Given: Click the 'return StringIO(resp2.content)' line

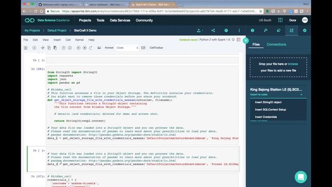Looking at the screenshot, I should click(80, 121).
